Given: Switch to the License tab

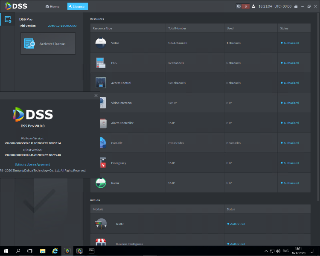Looking at the screenshot, I should point(78,6).
